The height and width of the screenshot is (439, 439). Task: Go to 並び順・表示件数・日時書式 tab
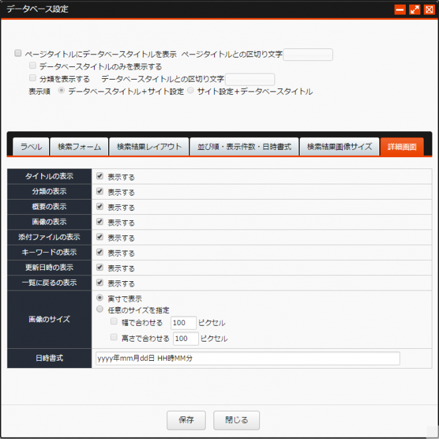tap(244, 147)
